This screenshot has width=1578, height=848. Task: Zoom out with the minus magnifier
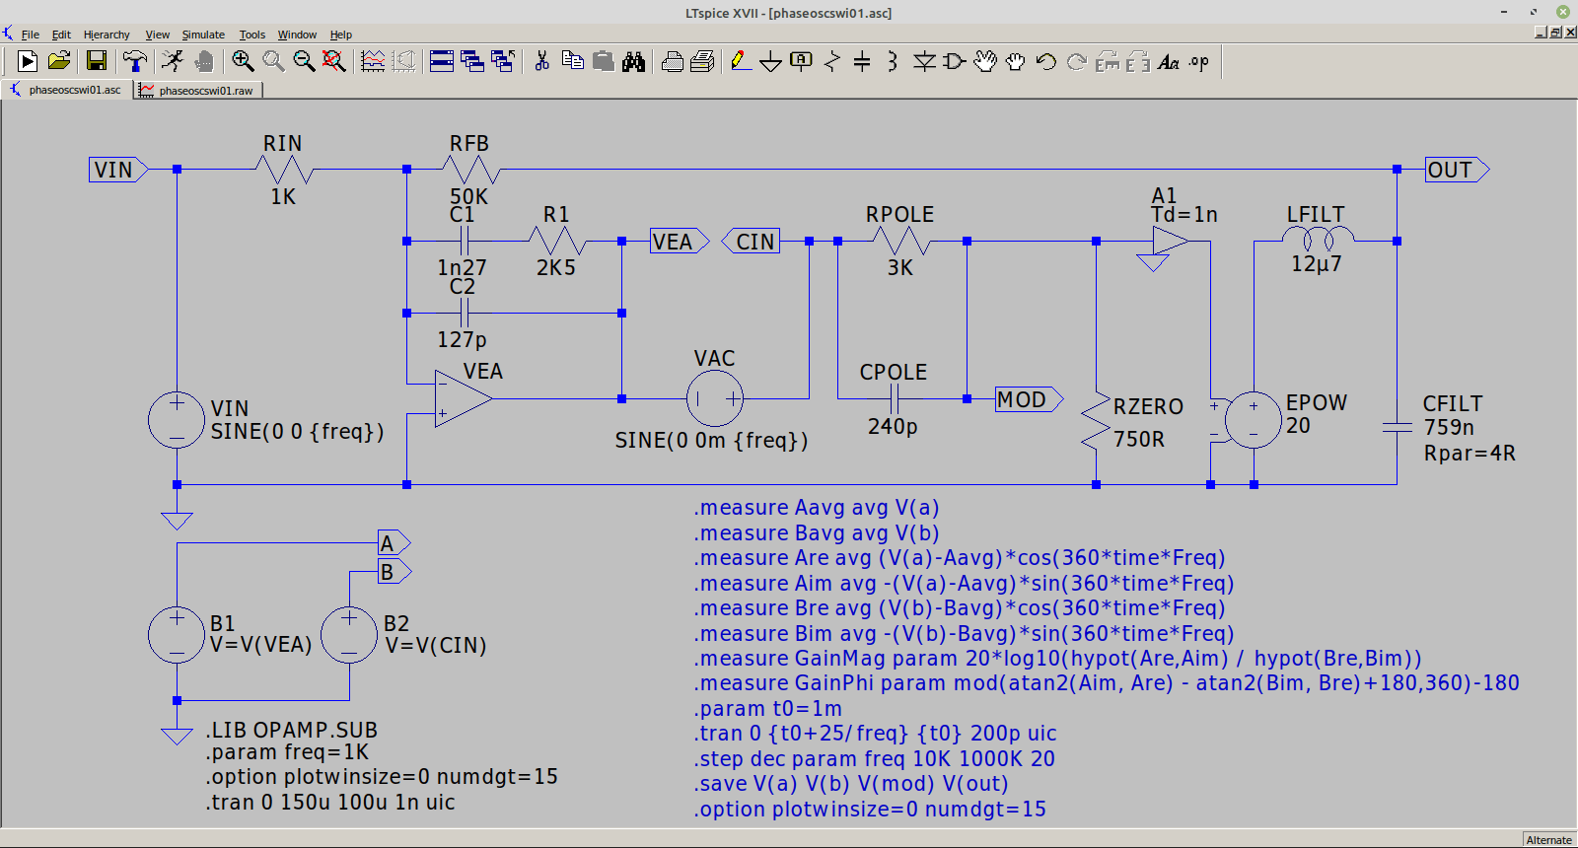click(x=304, y=61)
